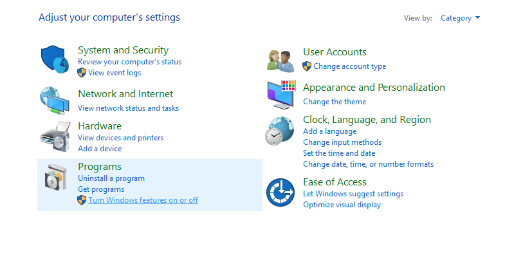Click View devices and printers link
Image resolution: width=505 pixels, height=253 pixels.
[120, 138]
